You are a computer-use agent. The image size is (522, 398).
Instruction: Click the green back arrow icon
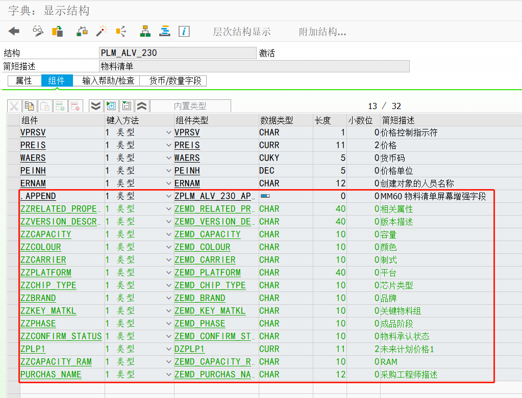13,31
